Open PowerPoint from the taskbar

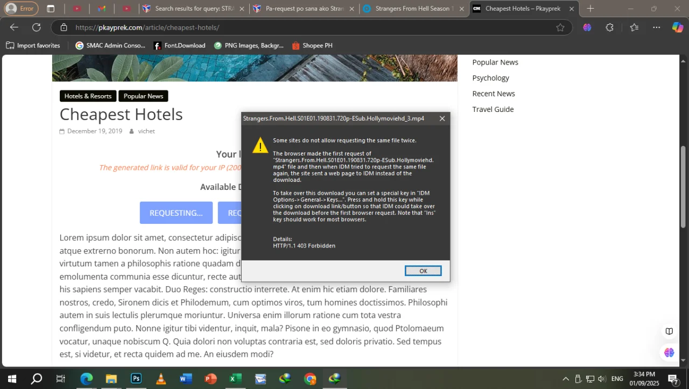[210, 379]
